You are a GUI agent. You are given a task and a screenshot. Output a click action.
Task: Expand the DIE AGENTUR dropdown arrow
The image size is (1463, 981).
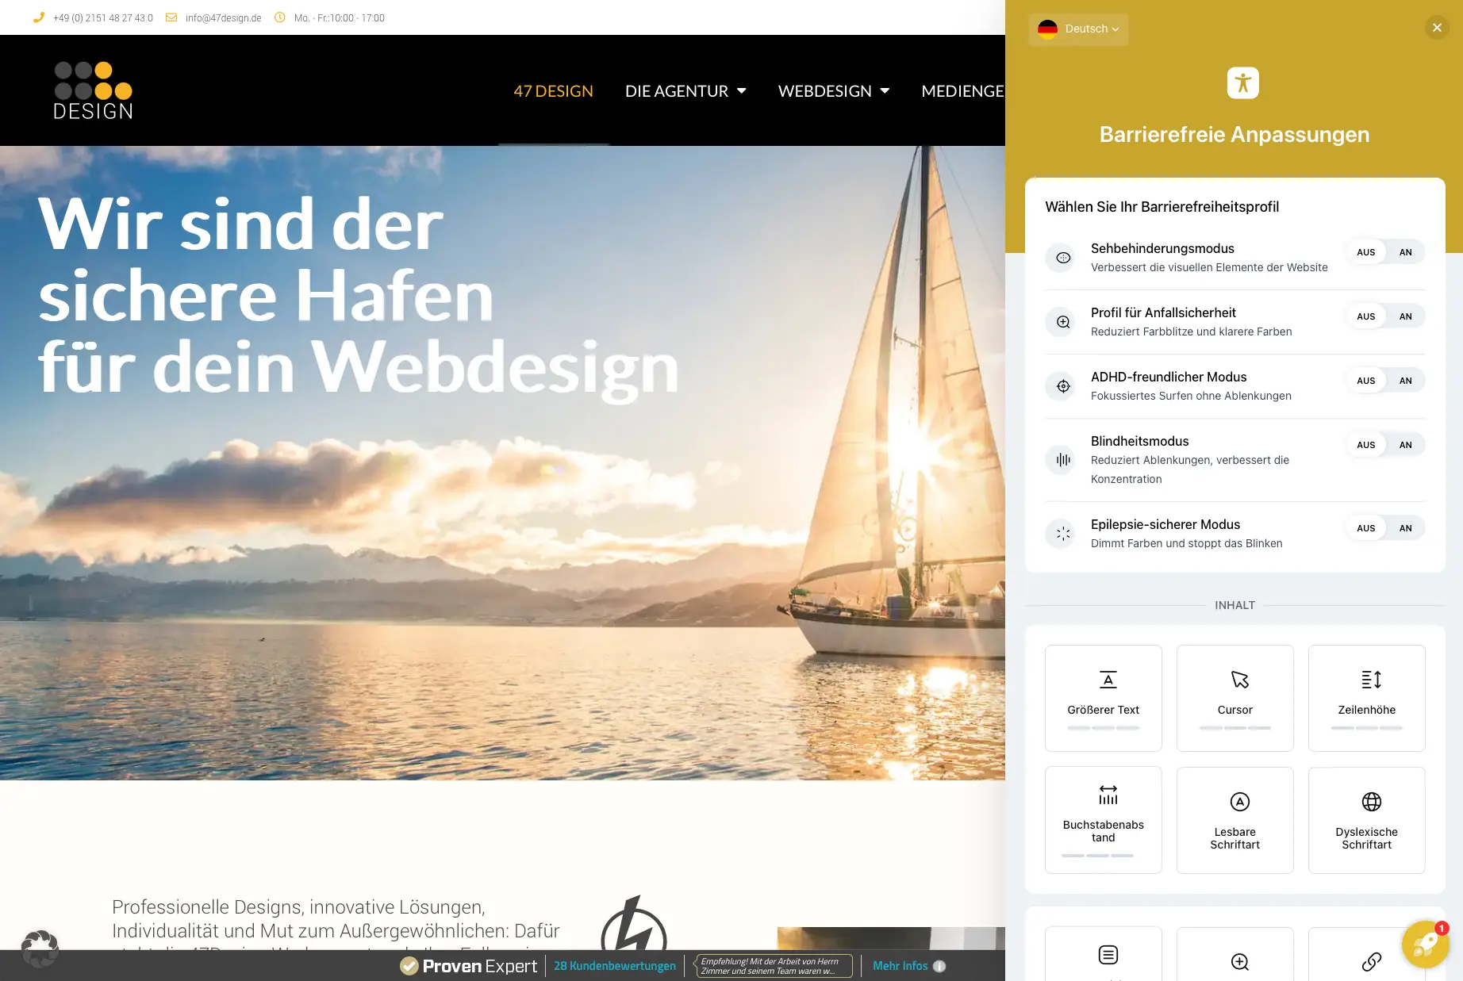(x=742, y=91)
